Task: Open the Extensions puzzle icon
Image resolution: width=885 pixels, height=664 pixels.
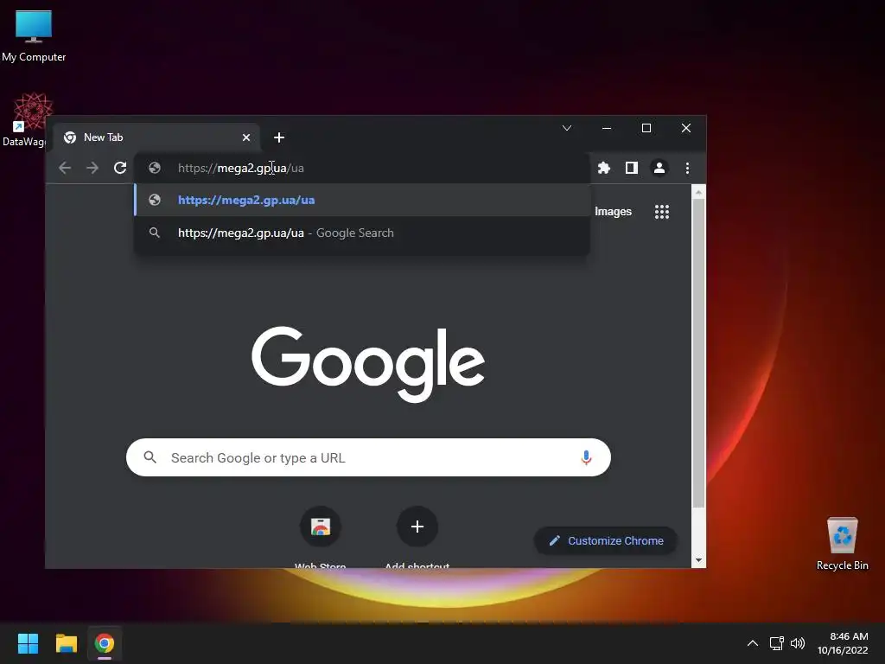Action: click(x=604, y=168)
